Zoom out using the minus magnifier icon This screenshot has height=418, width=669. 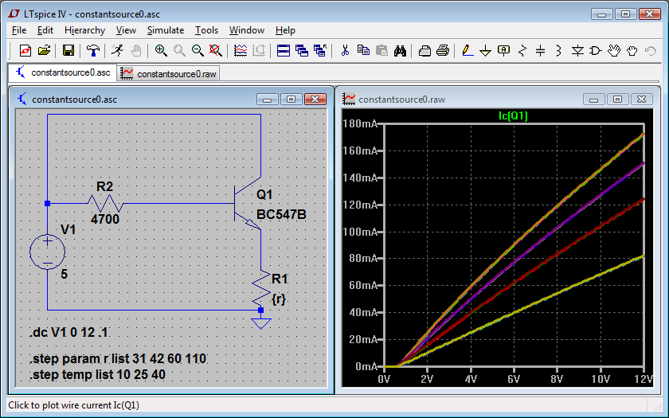198,51
